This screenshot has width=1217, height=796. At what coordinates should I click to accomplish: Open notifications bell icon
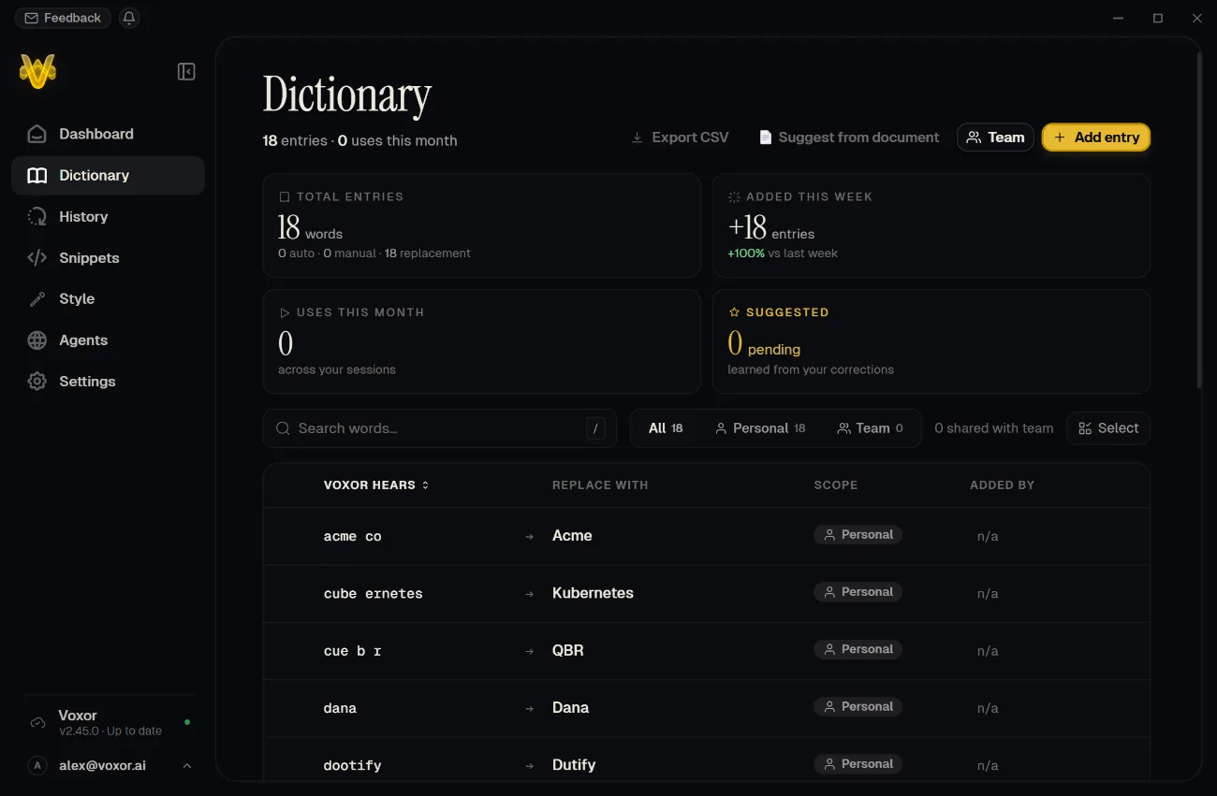129,18
